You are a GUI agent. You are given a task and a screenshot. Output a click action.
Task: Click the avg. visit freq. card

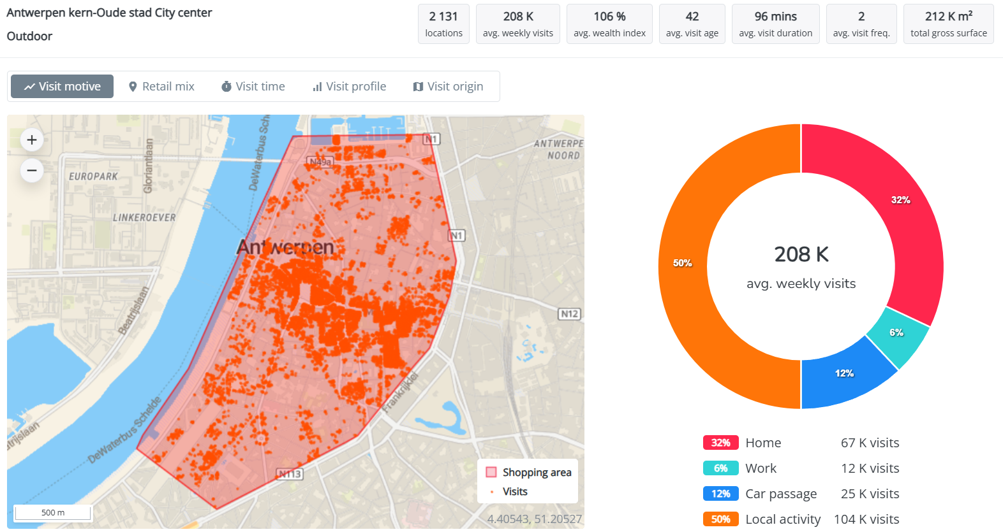point(861,24)
